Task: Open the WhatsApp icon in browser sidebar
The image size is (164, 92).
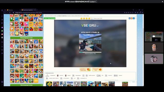Action: tap(2, 31)
